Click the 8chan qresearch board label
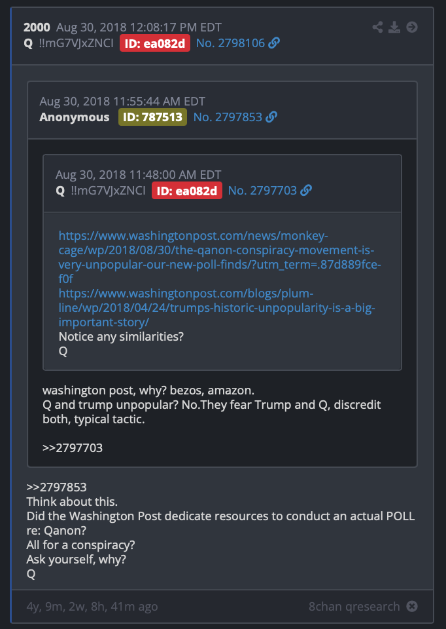Screen dimensions: 446x629 [x=354, y=607]
